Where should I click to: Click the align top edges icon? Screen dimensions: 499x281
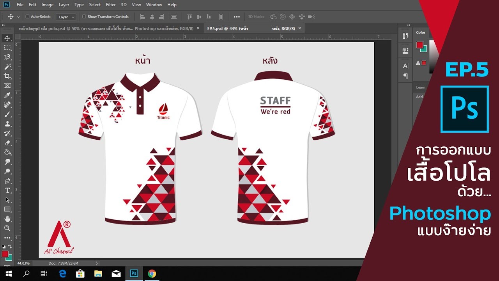(190, 17)
